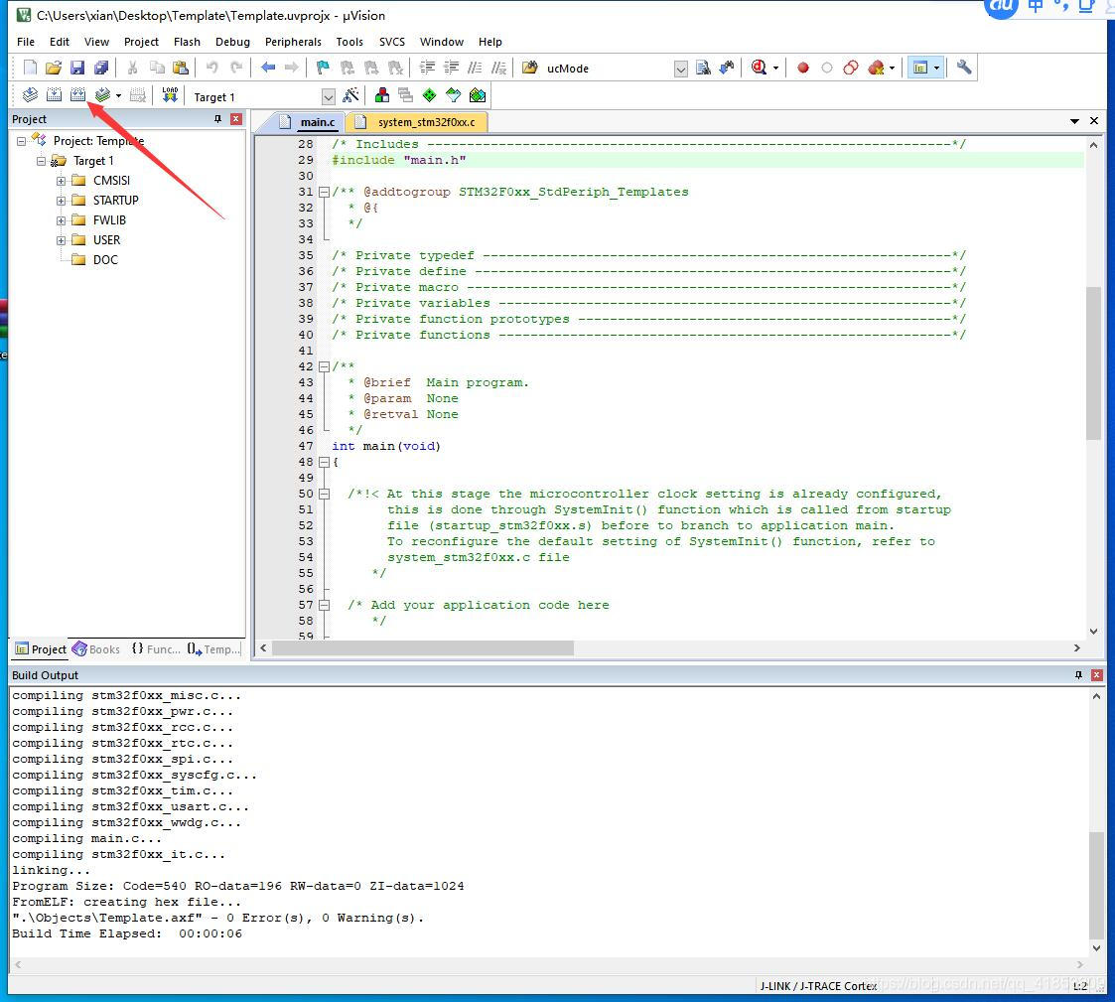The width and height of the screenshot is (1115, 1002).
Task: Expand the USER folder
Action: click(62, 240)
